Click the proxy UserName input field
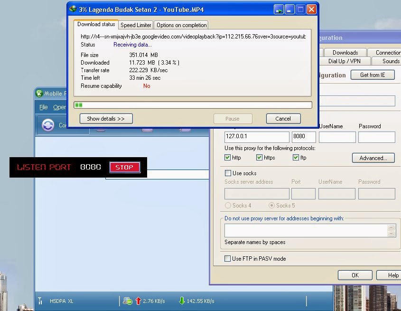 pos(337,137)
